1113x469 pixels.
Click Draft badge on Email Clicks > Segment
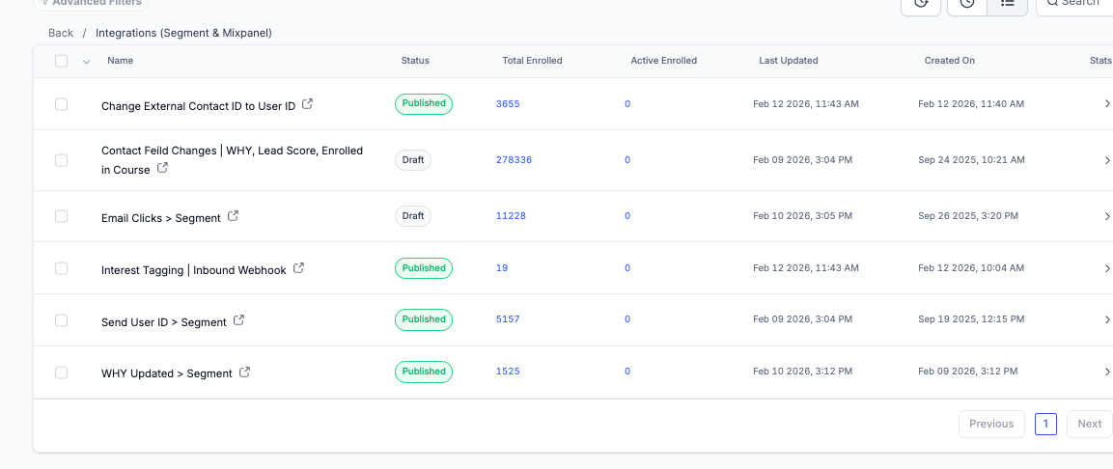coord(413,216)
